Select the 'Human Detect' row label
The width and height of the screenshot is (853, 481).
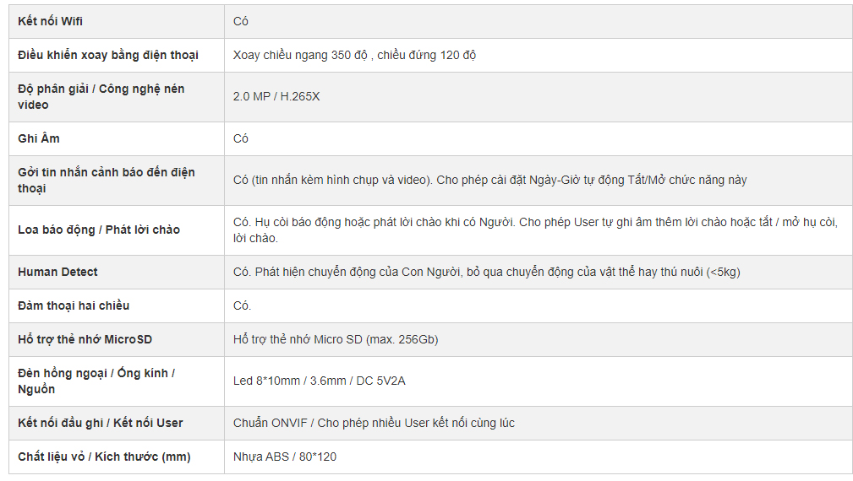tap(57, 272)
